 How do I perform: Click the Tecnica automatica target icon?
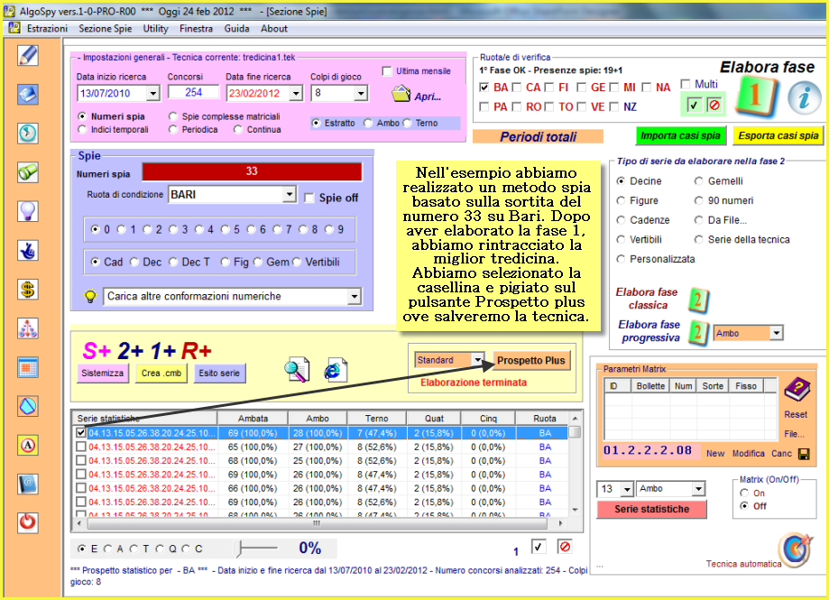click(797, 549)
